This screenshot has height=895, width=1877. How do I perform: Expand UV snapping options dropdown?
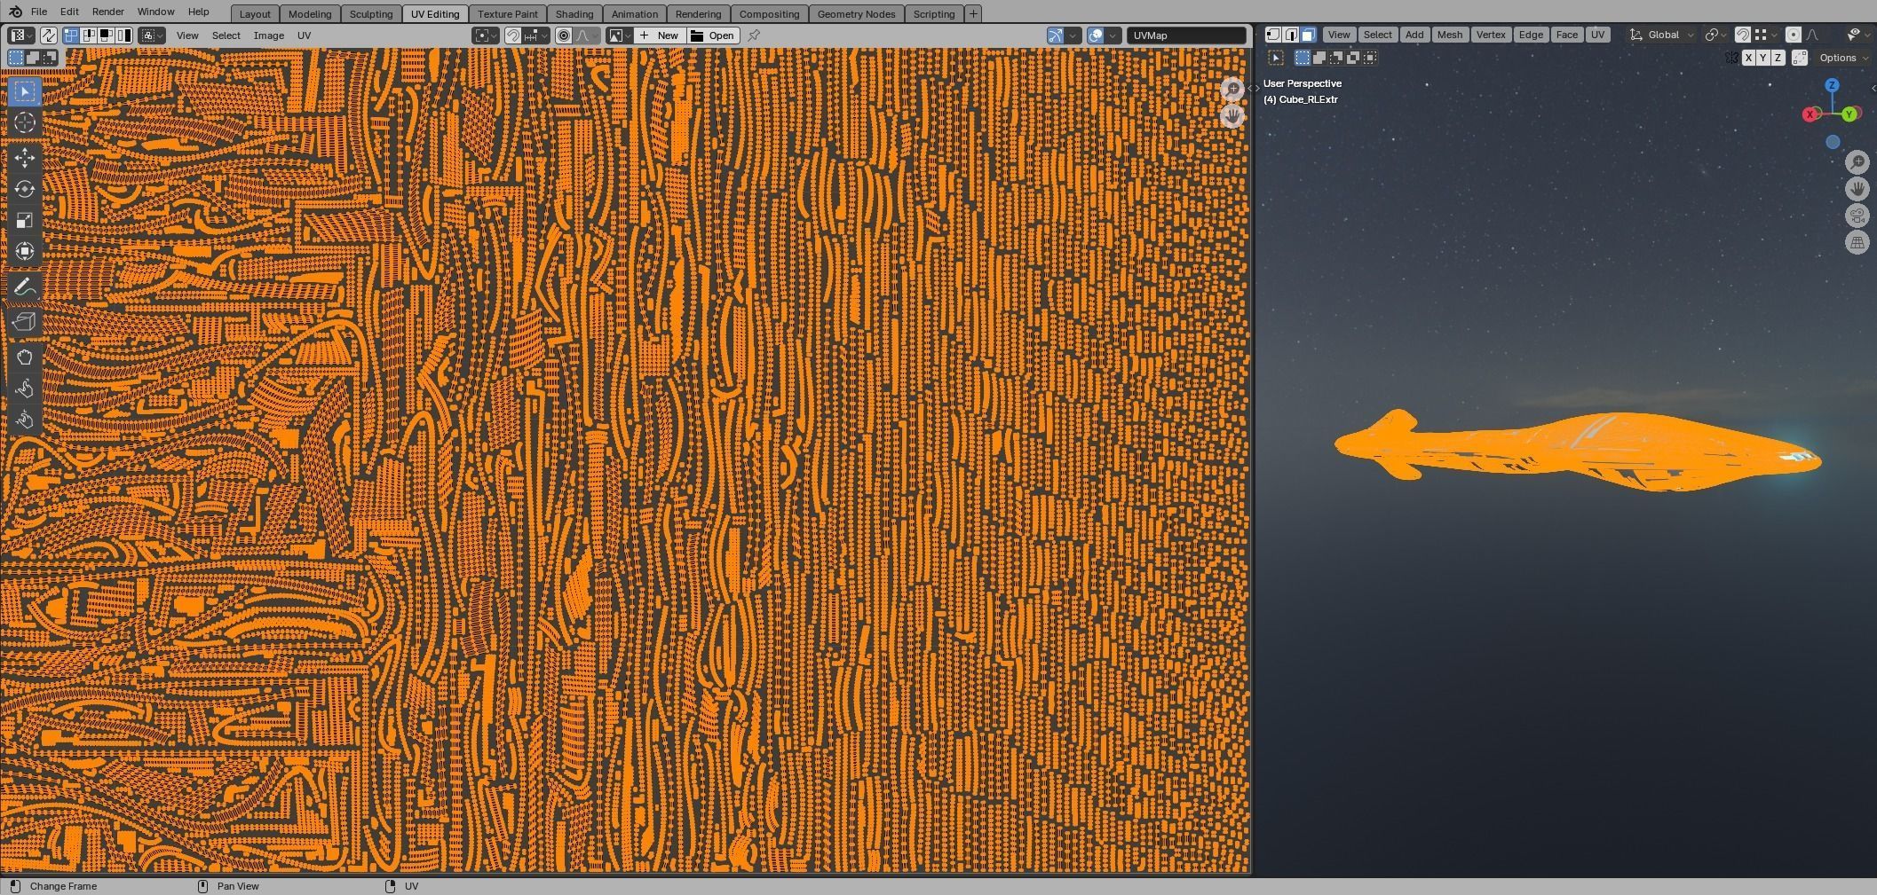pos(534,35)
